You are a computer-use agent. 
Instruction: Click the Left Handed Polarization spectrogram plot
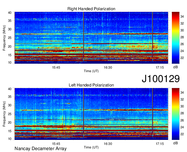(x=91, y=114)
